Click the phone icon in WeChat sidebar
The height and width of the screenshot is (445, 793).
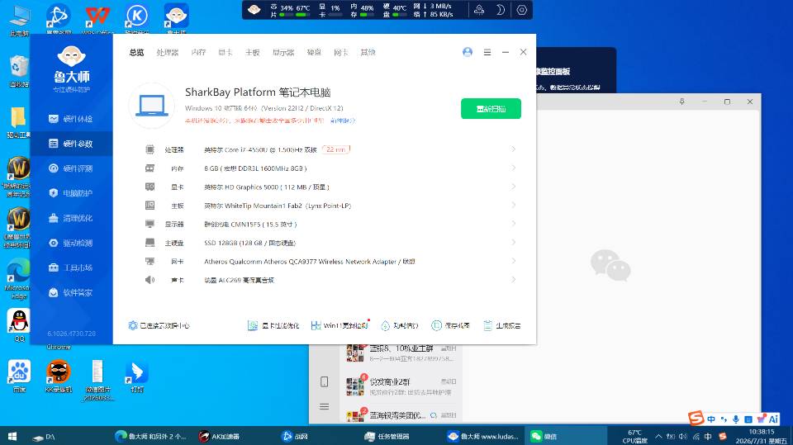[324, 381]
